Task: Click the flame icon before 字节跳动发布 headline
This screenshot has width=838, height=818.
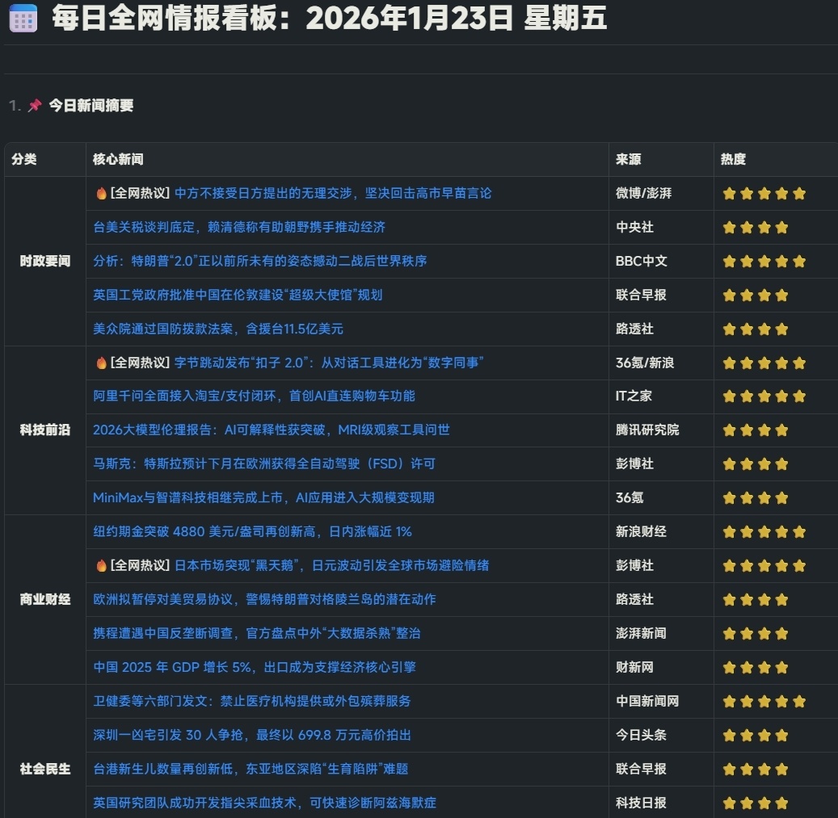Action: (x=101, y=363)
